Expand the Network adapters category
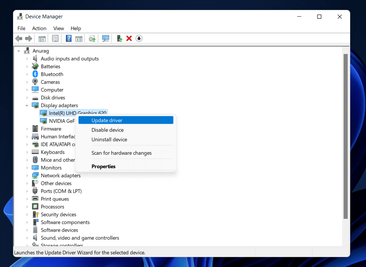The width and height of the screenshot is (366, 267). 27,176
